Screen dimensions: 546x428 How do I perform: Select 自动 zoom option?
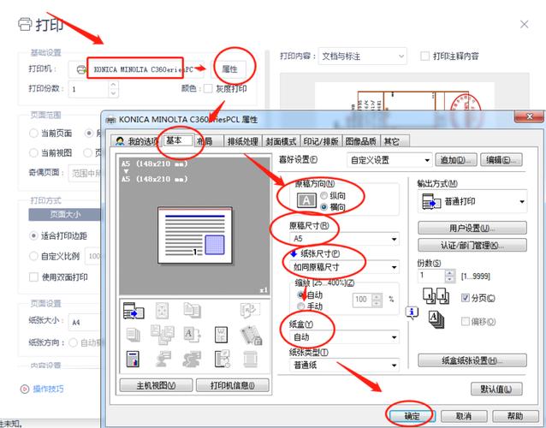tap(300, 295)
